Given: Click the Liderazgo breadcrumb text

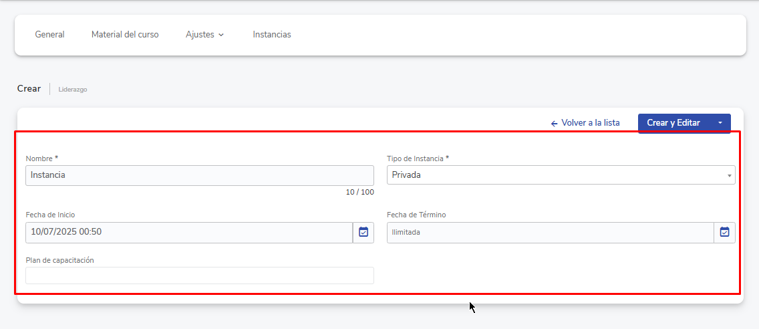Looking at the screenshot, I should coord(73,90).
